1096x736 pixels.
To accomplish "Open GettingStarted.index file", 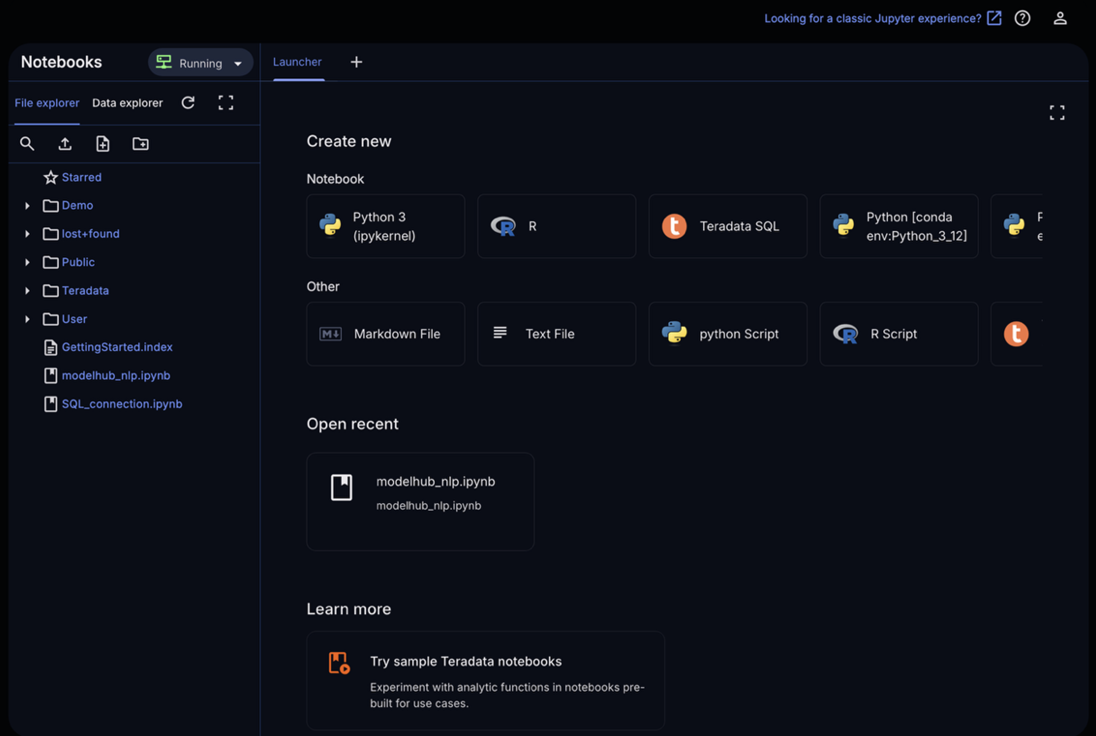I will (117, 347).
